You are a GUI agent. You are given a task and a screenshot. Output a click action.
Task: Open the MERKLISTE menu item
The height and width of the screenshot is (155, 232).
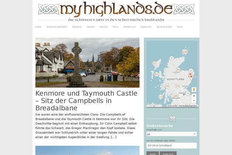tap(146, 27)
